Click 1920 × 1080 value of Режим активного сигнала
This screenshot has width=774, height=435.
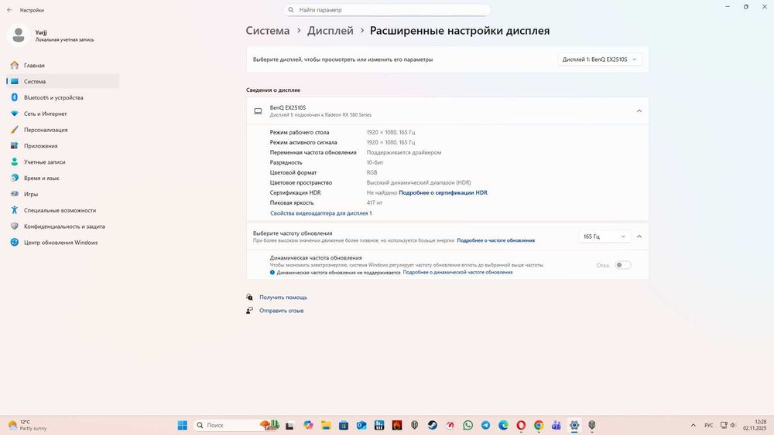(391, 142)
